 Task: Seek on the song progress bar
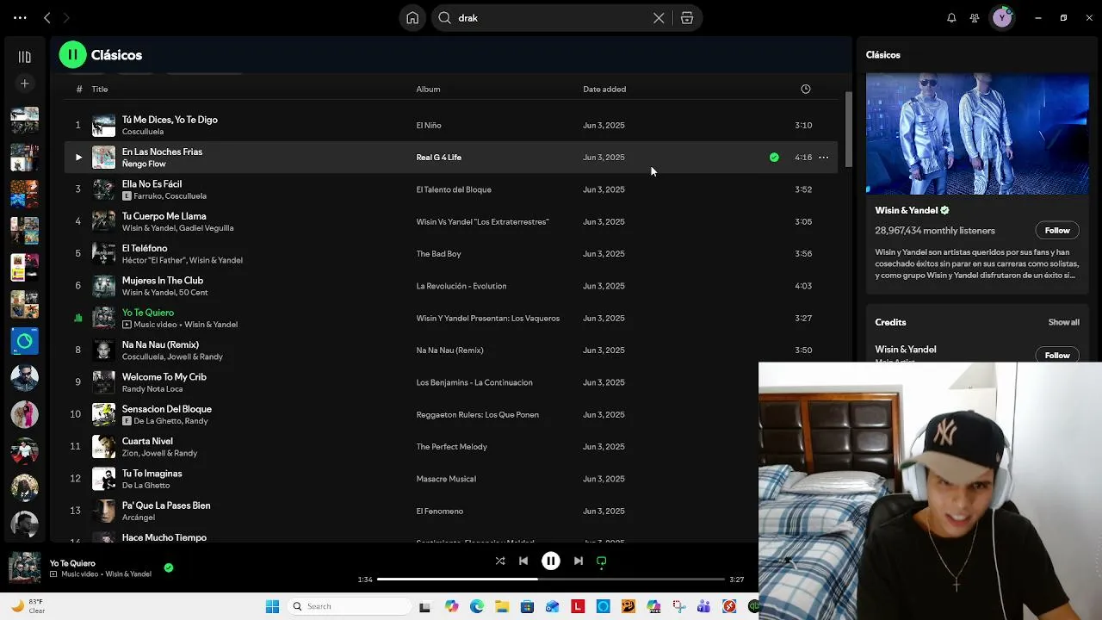pyautogui.click(x=551, y=580)
